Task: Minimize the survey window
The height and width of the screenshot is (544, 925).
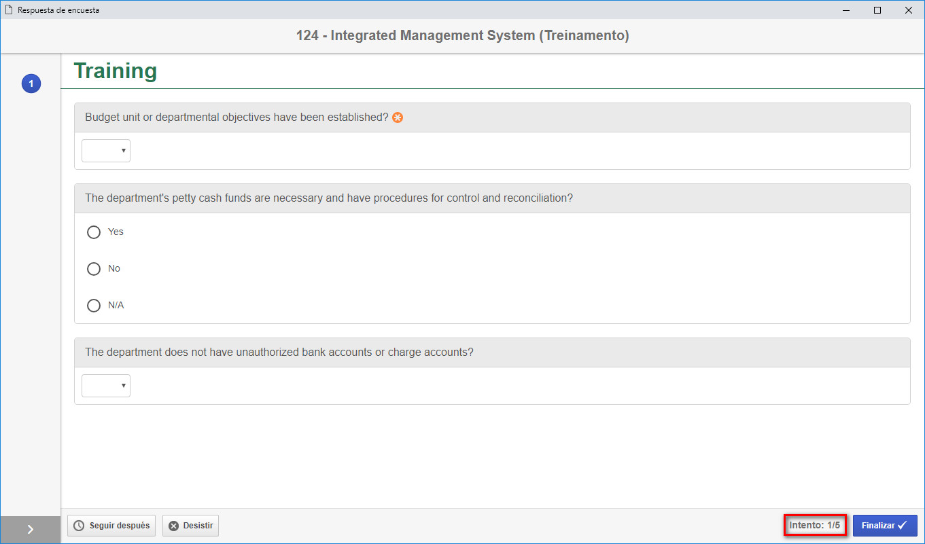Action: pos(847,10)
